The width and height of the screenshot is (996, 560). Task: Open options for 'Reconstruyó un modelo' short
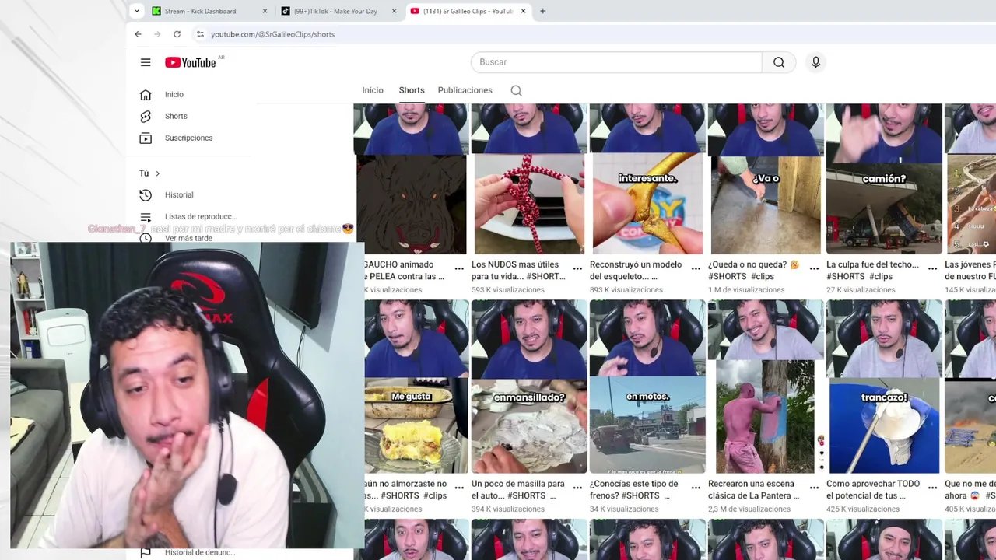coord(696,268)
